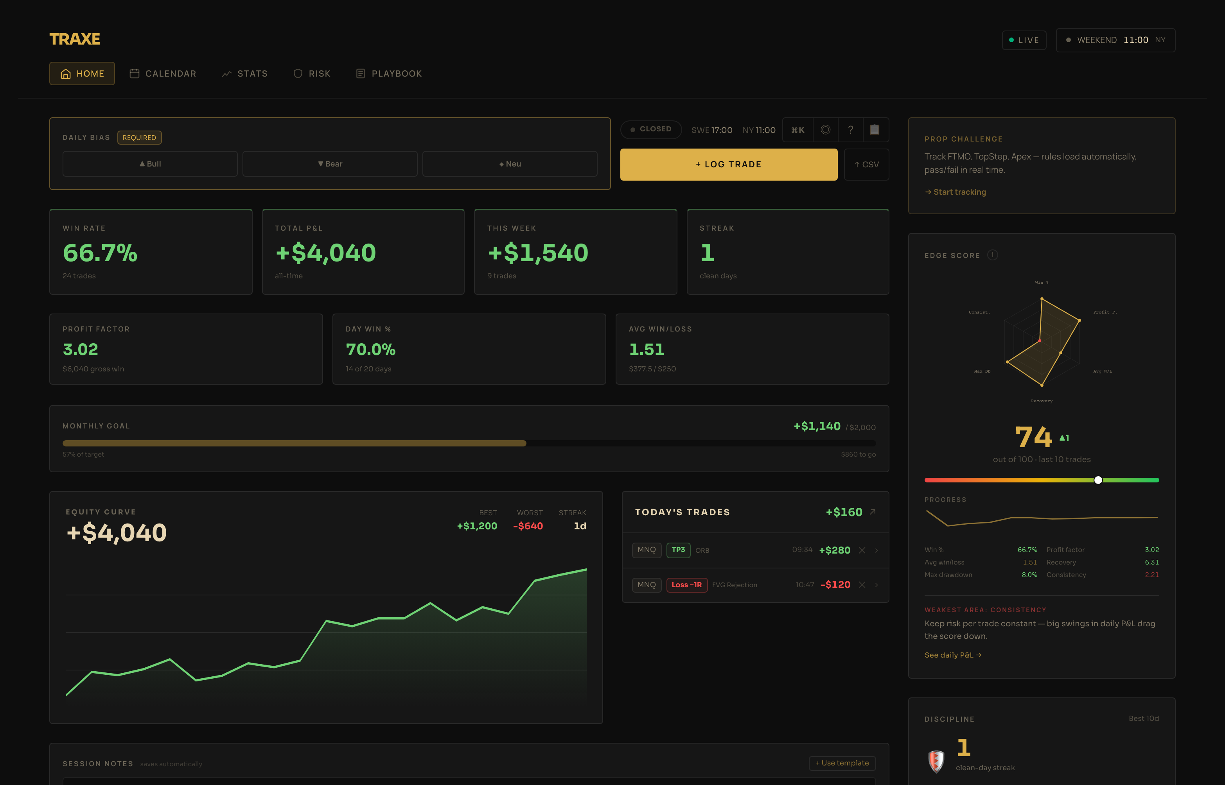
Task: Click the Avg Win/Loss 1.51 card
Action: coord(752,349)
